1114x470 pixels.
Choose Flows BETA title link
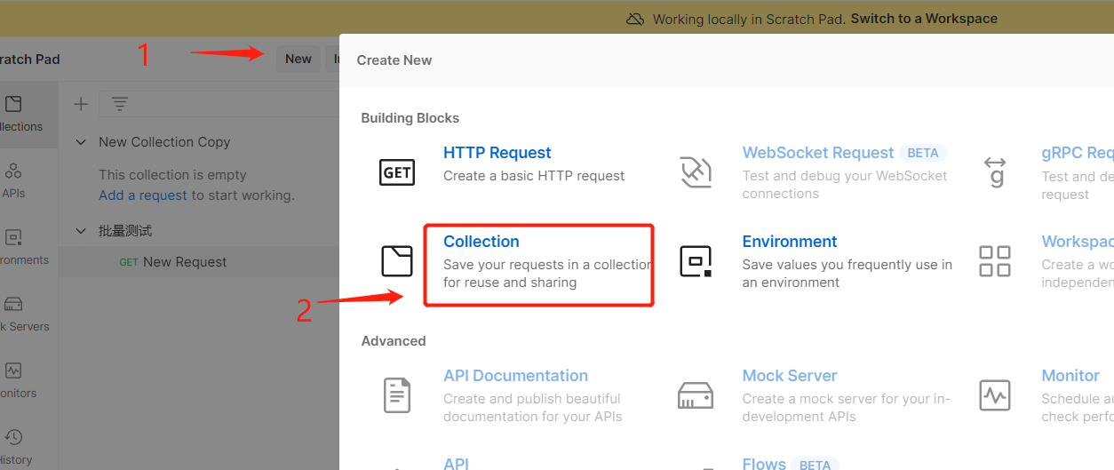point(764,464)
